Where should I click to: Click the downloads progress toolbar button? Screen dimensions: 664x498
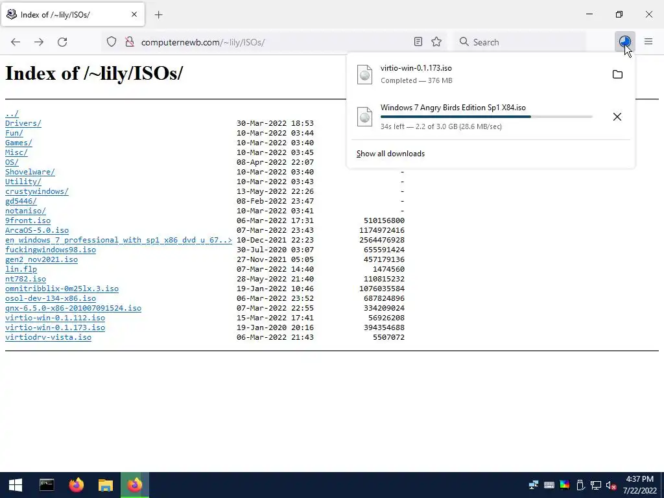(x=624, y=41)
